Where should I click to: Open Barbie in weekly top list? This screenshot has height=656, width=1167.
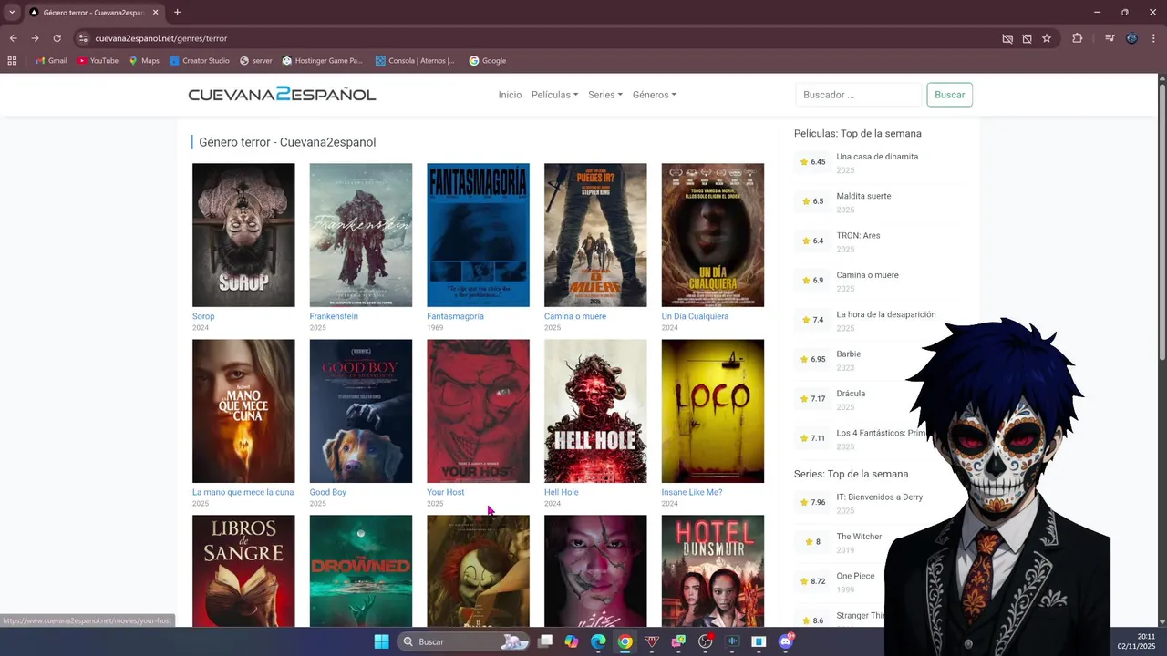(x=849, y=354)
